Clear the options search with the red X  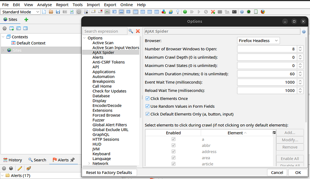pyautogui.click(x=138, y=31)
